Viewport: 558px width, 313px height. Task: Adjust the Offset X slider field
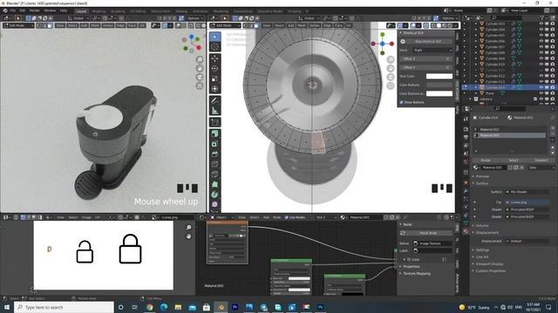point(426,58)
